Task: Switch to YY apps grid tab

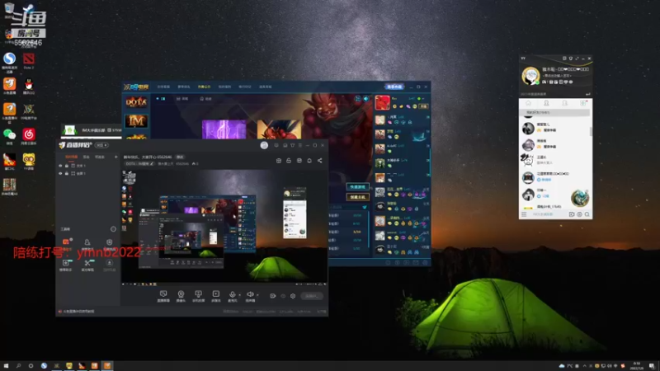Action: (583, 103)
